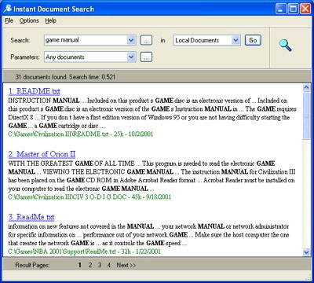Click the scrollbar down arrow

click(306, 252)
